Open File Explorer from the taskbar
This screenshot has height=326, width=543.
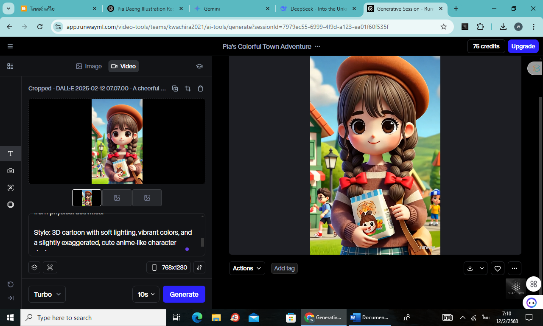pyautogui.click(x=216, y=318)
